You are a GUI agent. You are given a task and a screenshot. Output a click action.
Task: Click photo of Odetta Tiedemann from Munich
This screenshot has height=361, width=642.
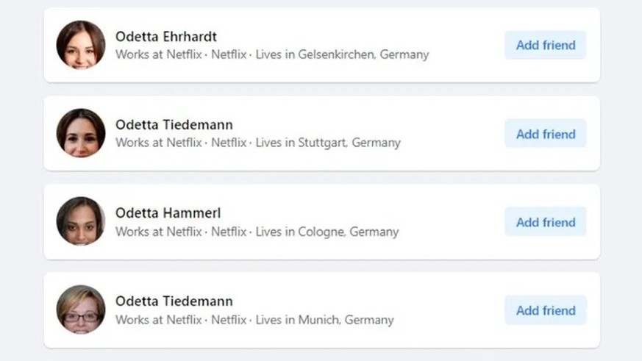click(x=81, y=310)
